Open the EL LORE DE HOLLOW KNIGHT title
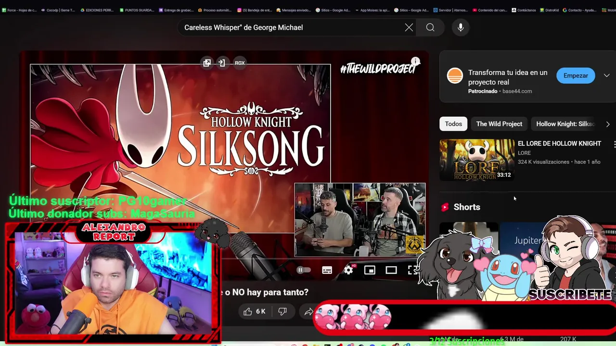The height and width of the screenshot is (346, 616). (x=559, y=144)
